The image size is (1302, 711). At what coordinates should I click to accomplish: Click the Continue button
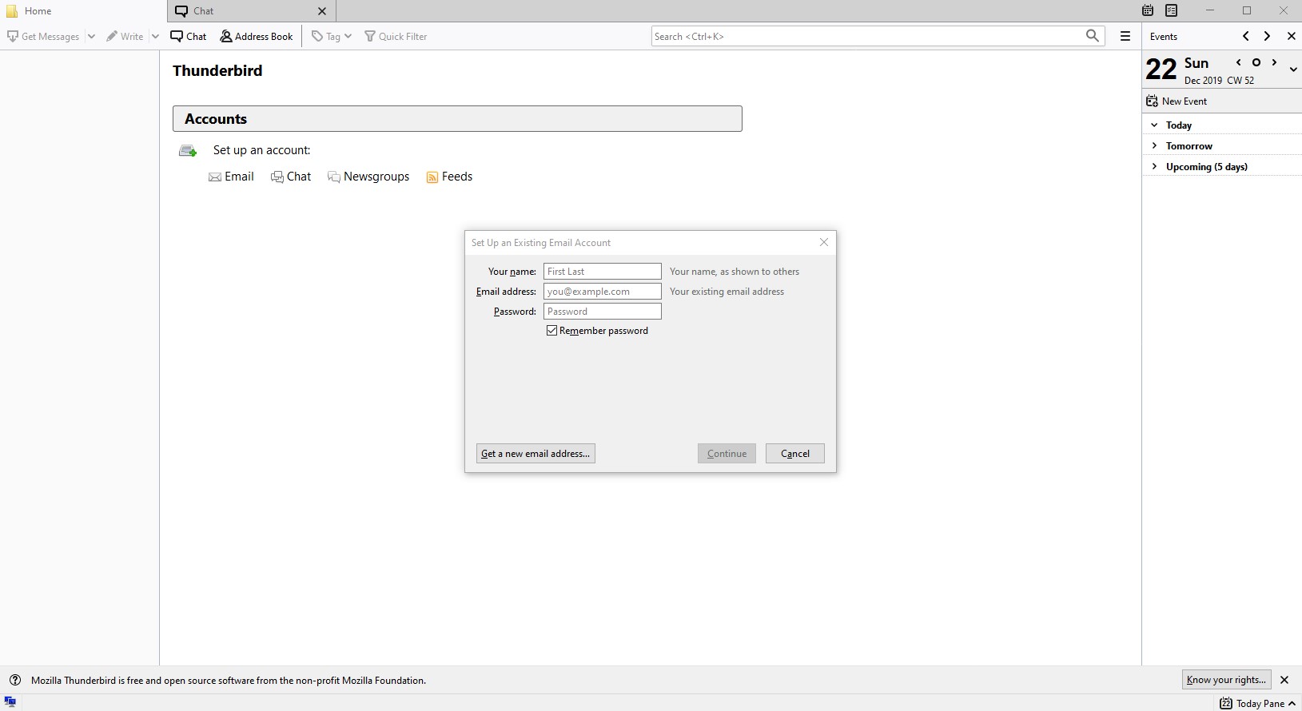[x=727, y=454]
